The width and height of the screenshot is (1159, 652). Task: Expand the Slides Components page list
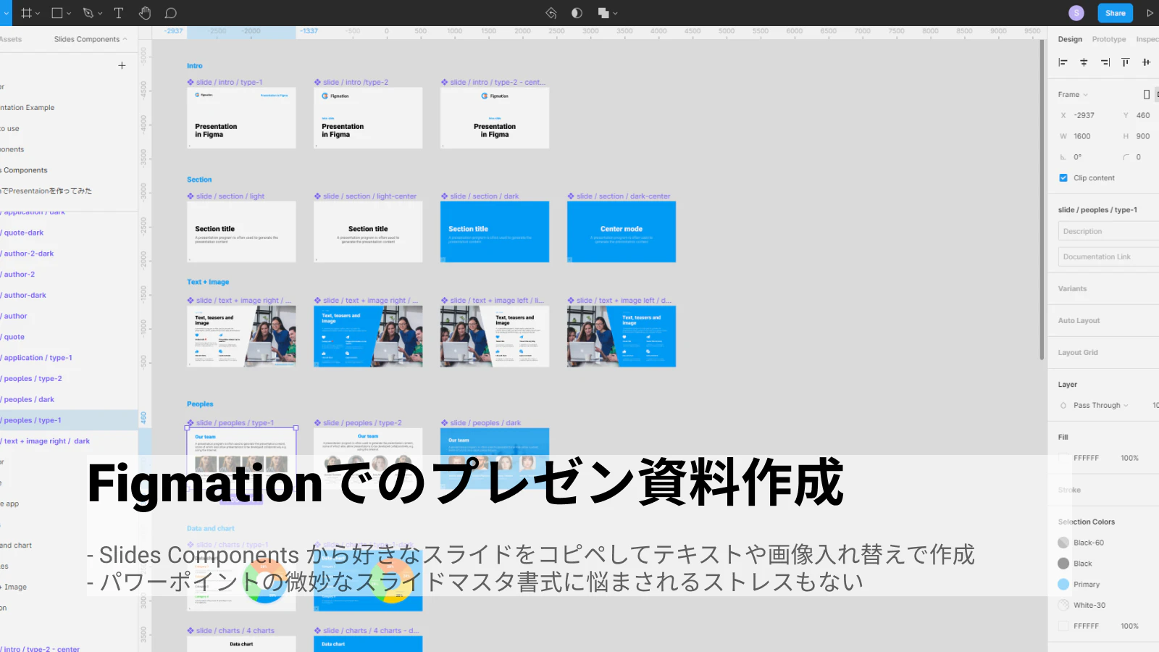(91, 39)
